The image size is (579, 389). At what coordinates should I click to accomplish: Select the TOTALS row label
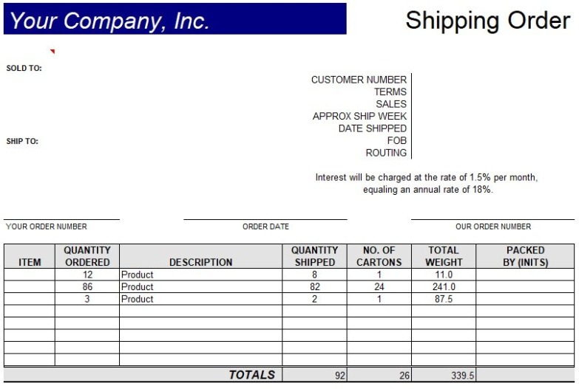point(251,375)
